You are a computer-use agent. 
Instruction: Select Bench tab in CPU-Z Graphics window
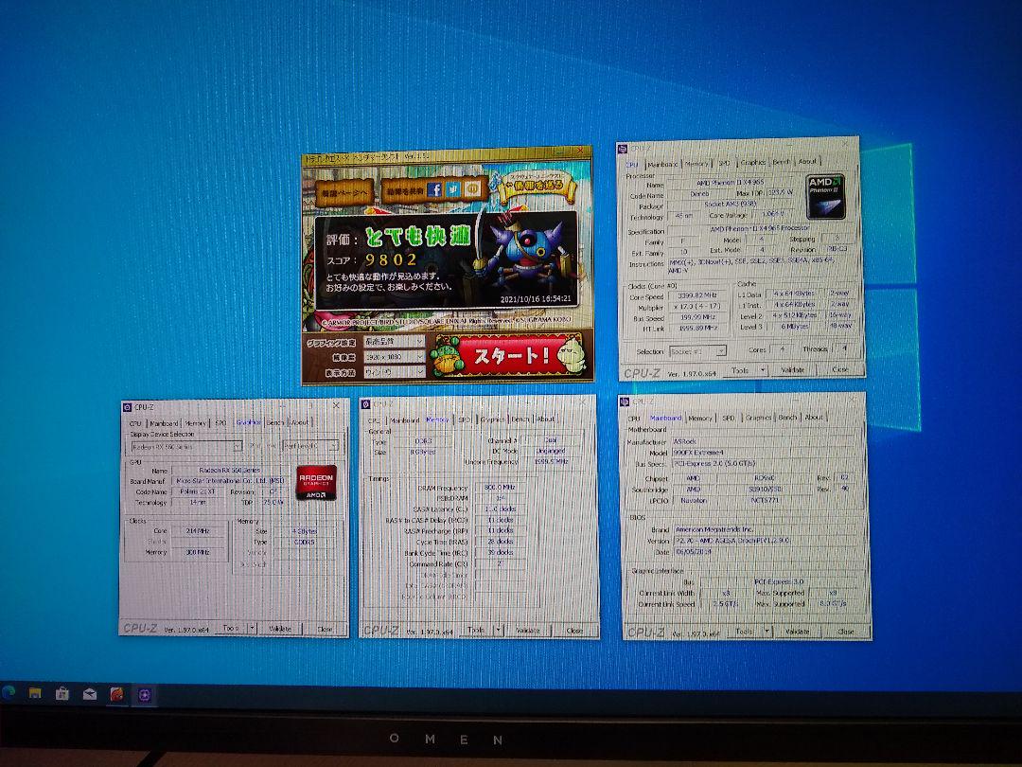275,422
